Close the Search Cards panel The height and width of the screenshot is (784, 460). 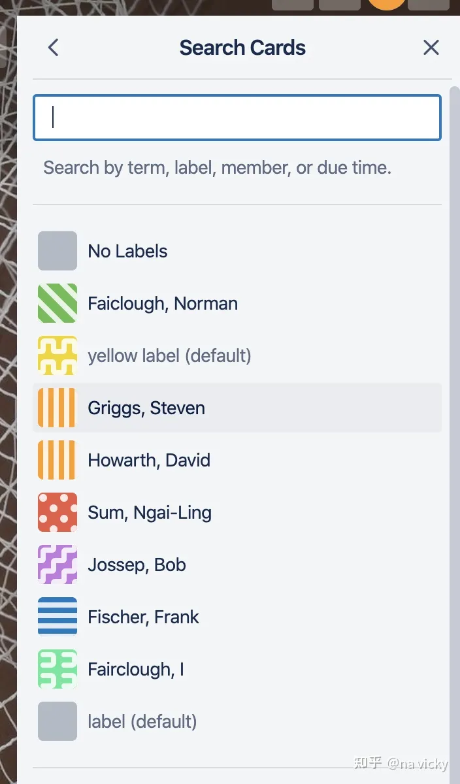click(431, 48)
